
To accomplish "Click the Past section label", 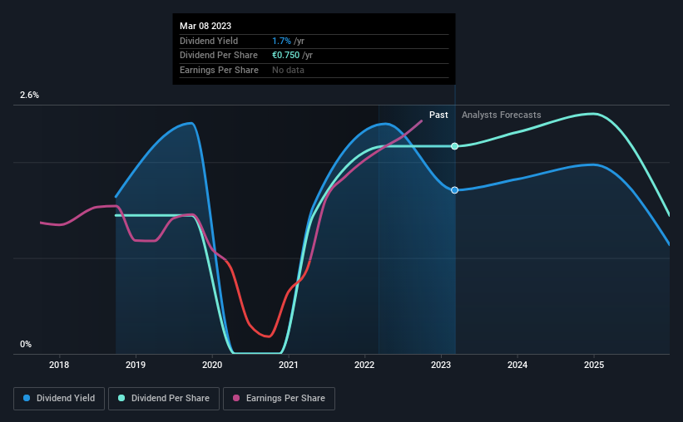I will coord(438,115).
